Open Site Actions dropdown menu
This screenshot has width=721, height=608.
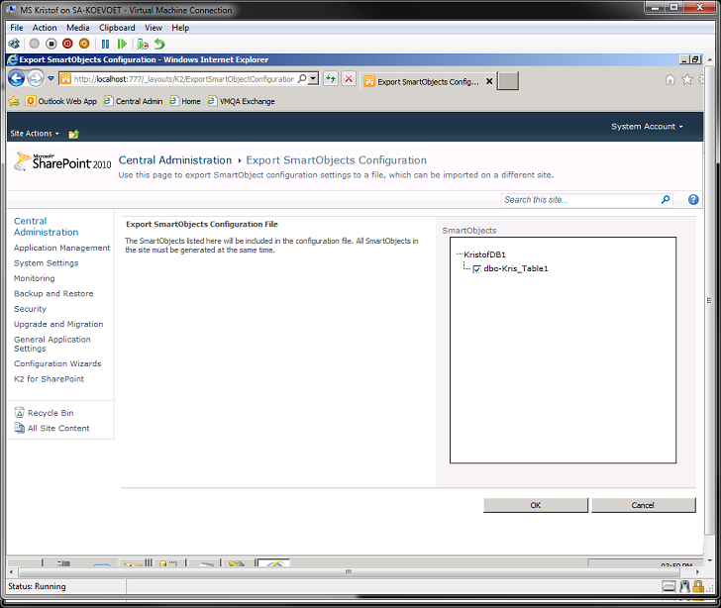click(35, 134)
